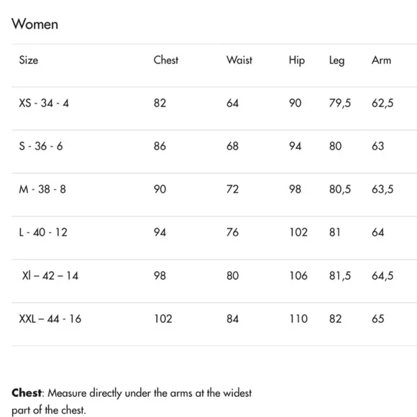
Task: Select the XS - 34 - 4 row label
Action: click(44, 104)
